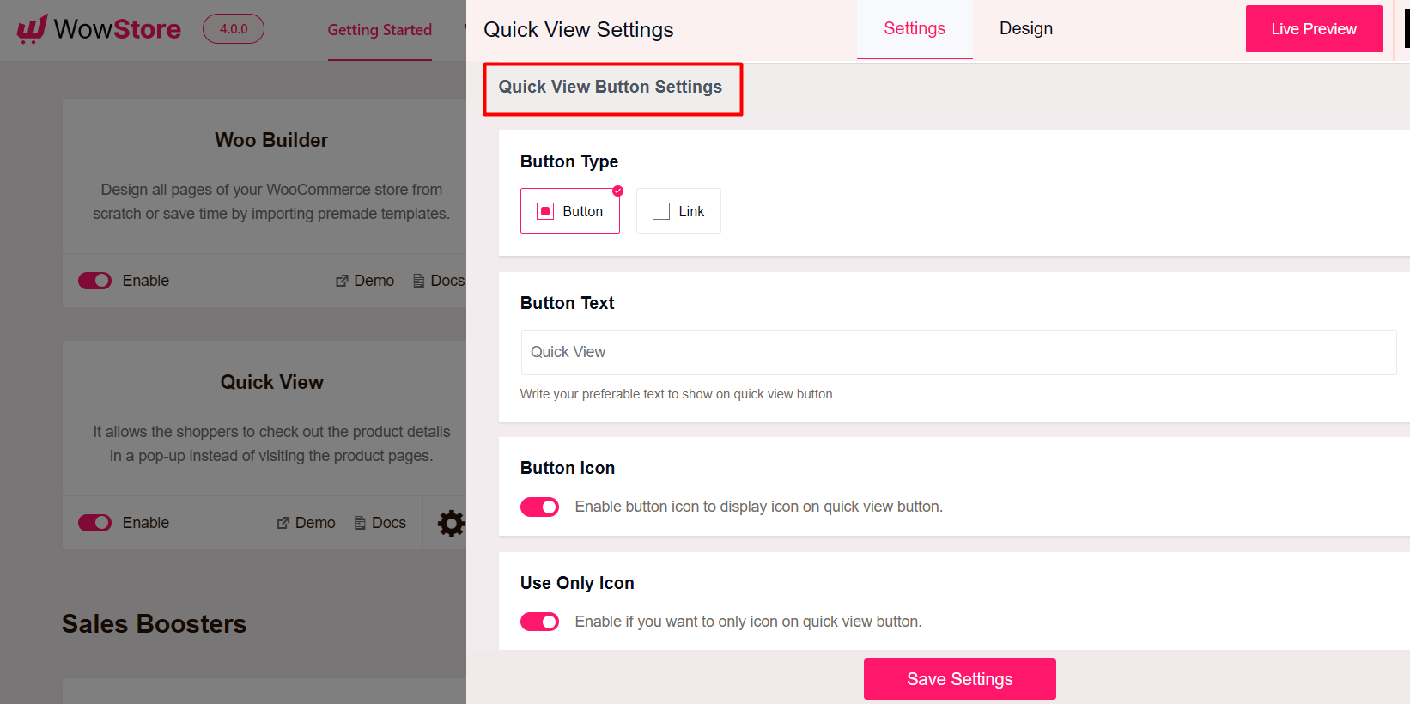
Task: Open the Getting Started tab
Action: (380, 29)
